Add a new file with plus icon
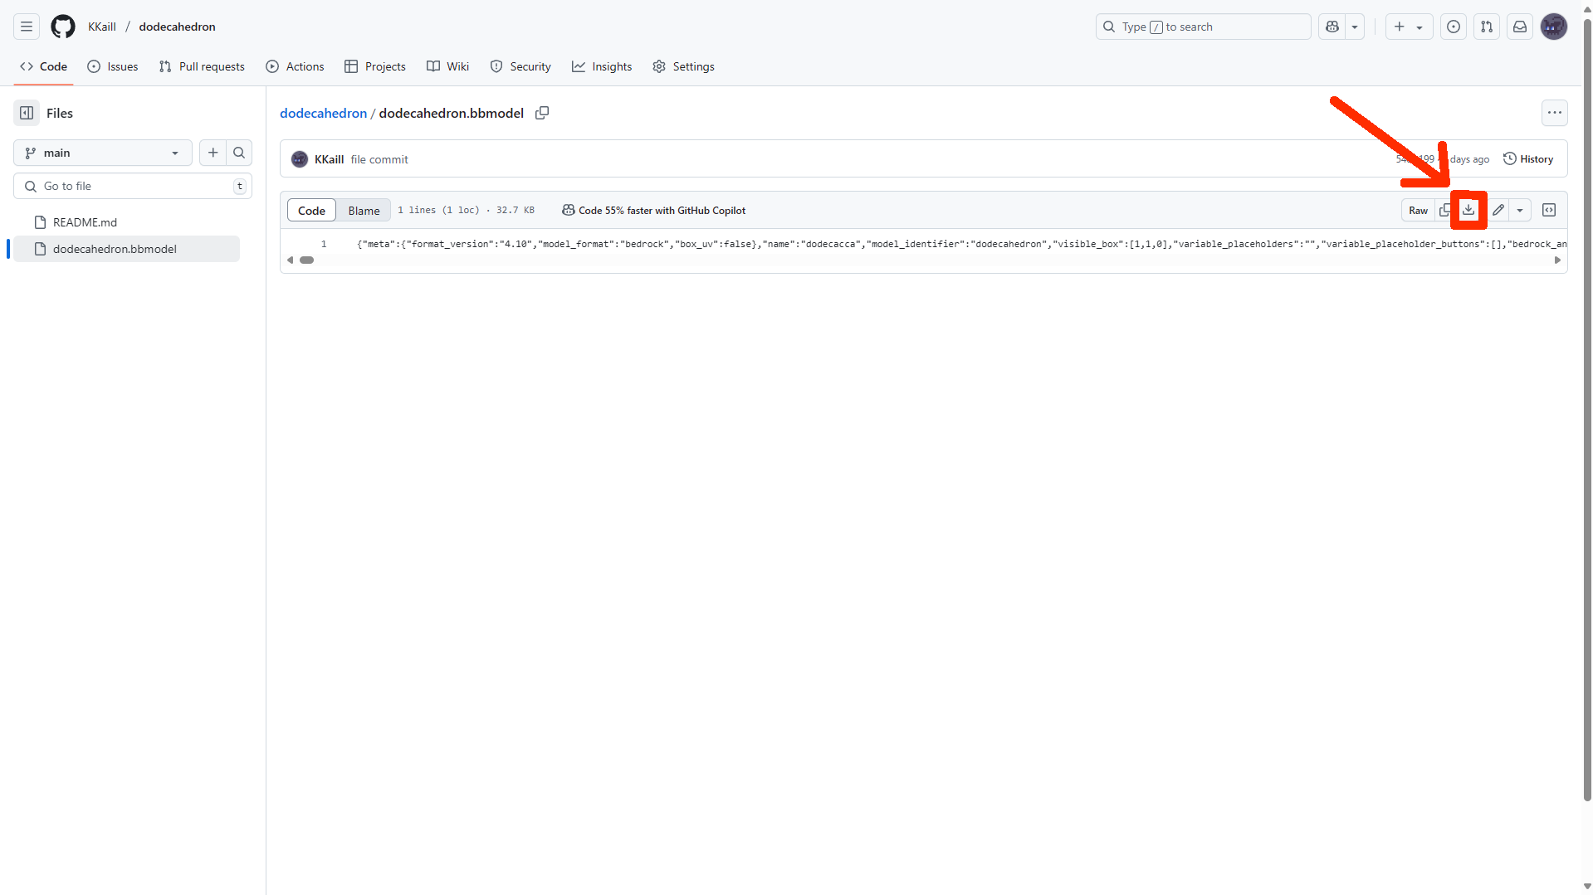Viewport: 1593px width, 895px height. coord(213,153)
